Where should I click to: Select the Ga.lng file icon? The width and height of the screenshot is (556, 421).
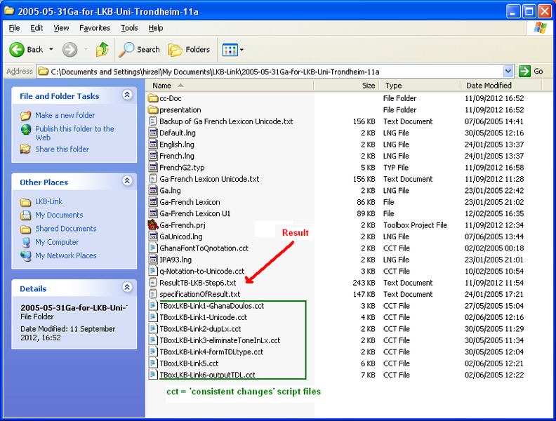(x=153, y=190)
